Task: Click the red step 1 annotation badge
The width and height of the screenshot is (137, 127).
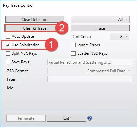Action: pos(51,45)
